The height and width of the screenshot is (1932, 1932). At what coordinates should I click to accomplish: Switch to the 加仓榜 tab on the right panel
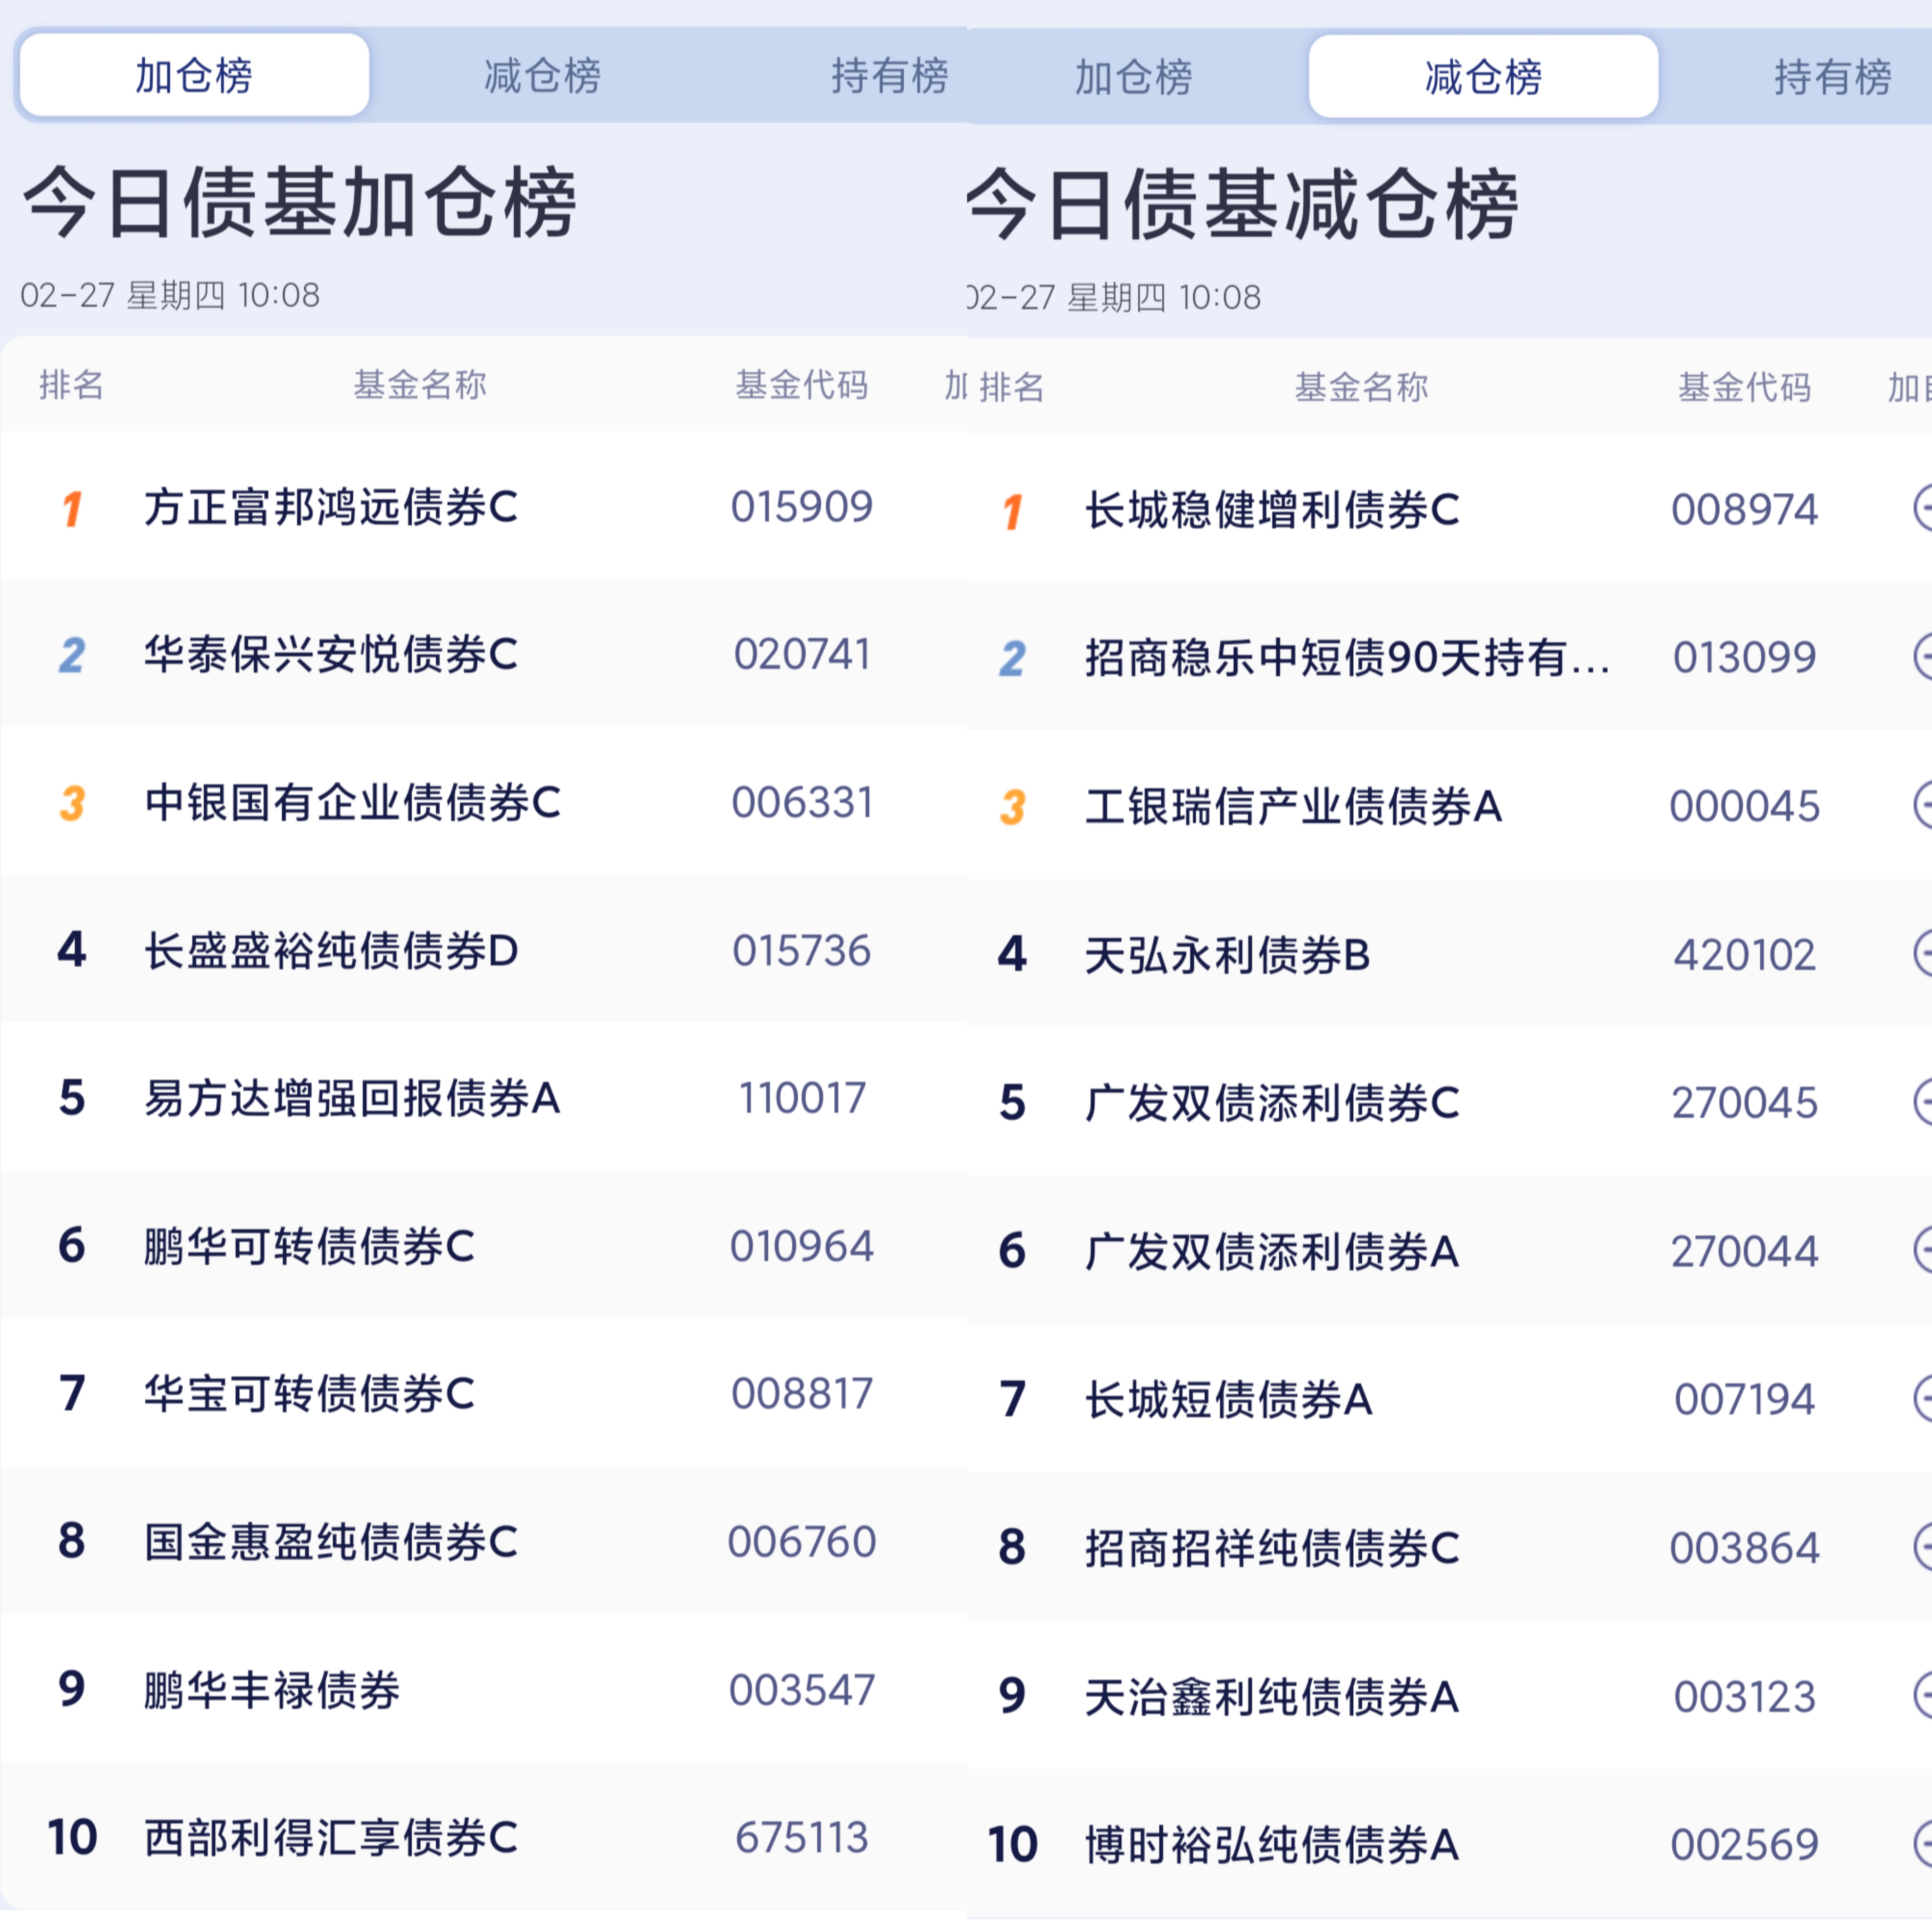pos(1135,75)
